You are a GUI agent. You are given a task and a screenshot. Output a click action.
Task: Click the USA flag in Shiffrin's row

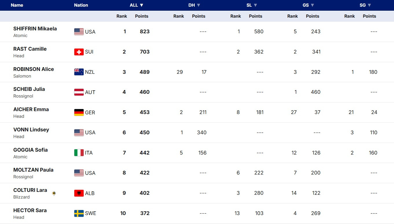click(x=79, y=32)
